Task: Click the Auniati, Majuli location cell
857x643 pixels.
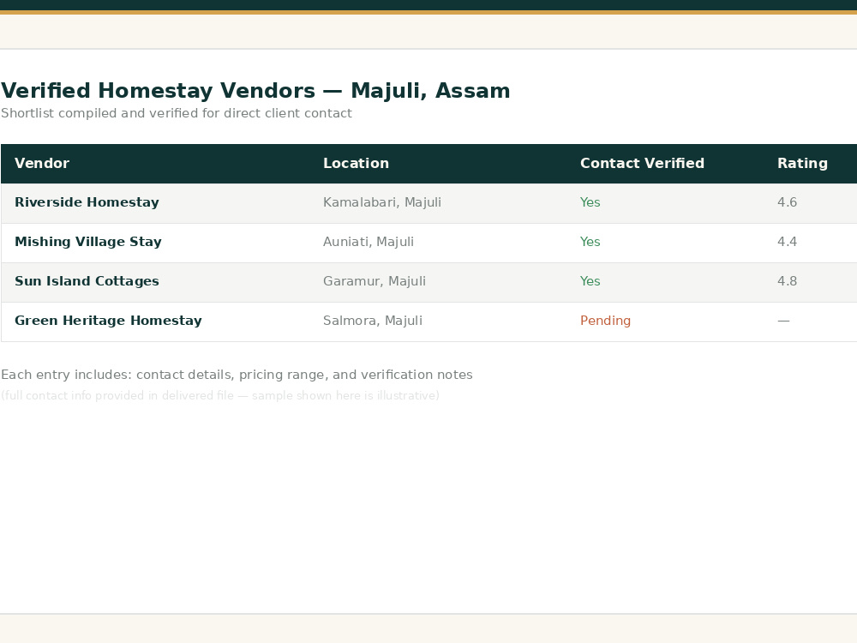Action: coord(369,242)
